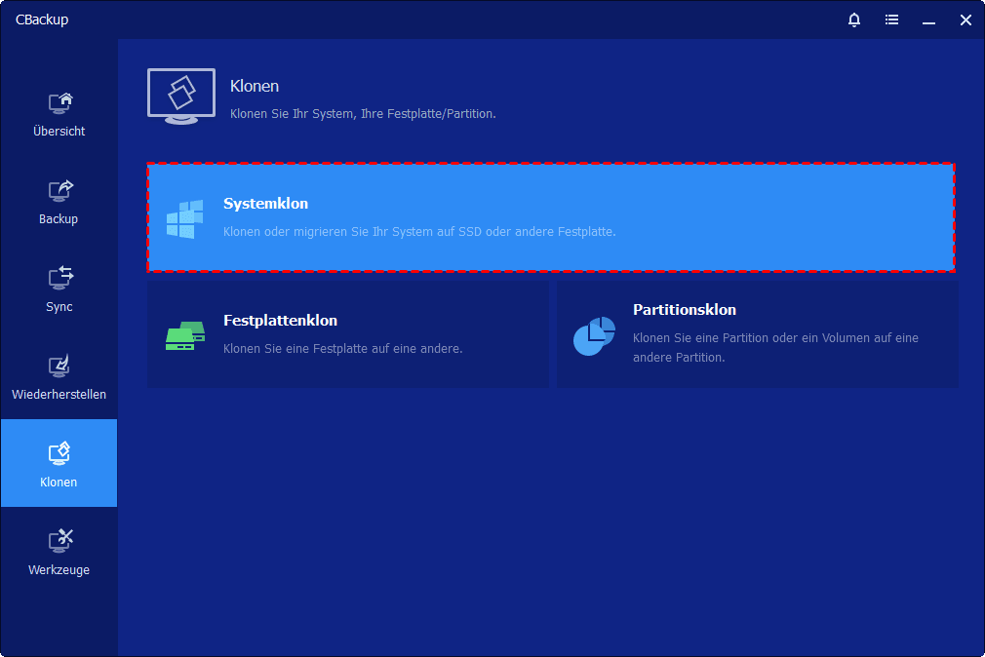The height and width of the screenshot is (657, 985).
Task: Open the Wiederherstellen sidebar icon
Action: pos(59,366)
